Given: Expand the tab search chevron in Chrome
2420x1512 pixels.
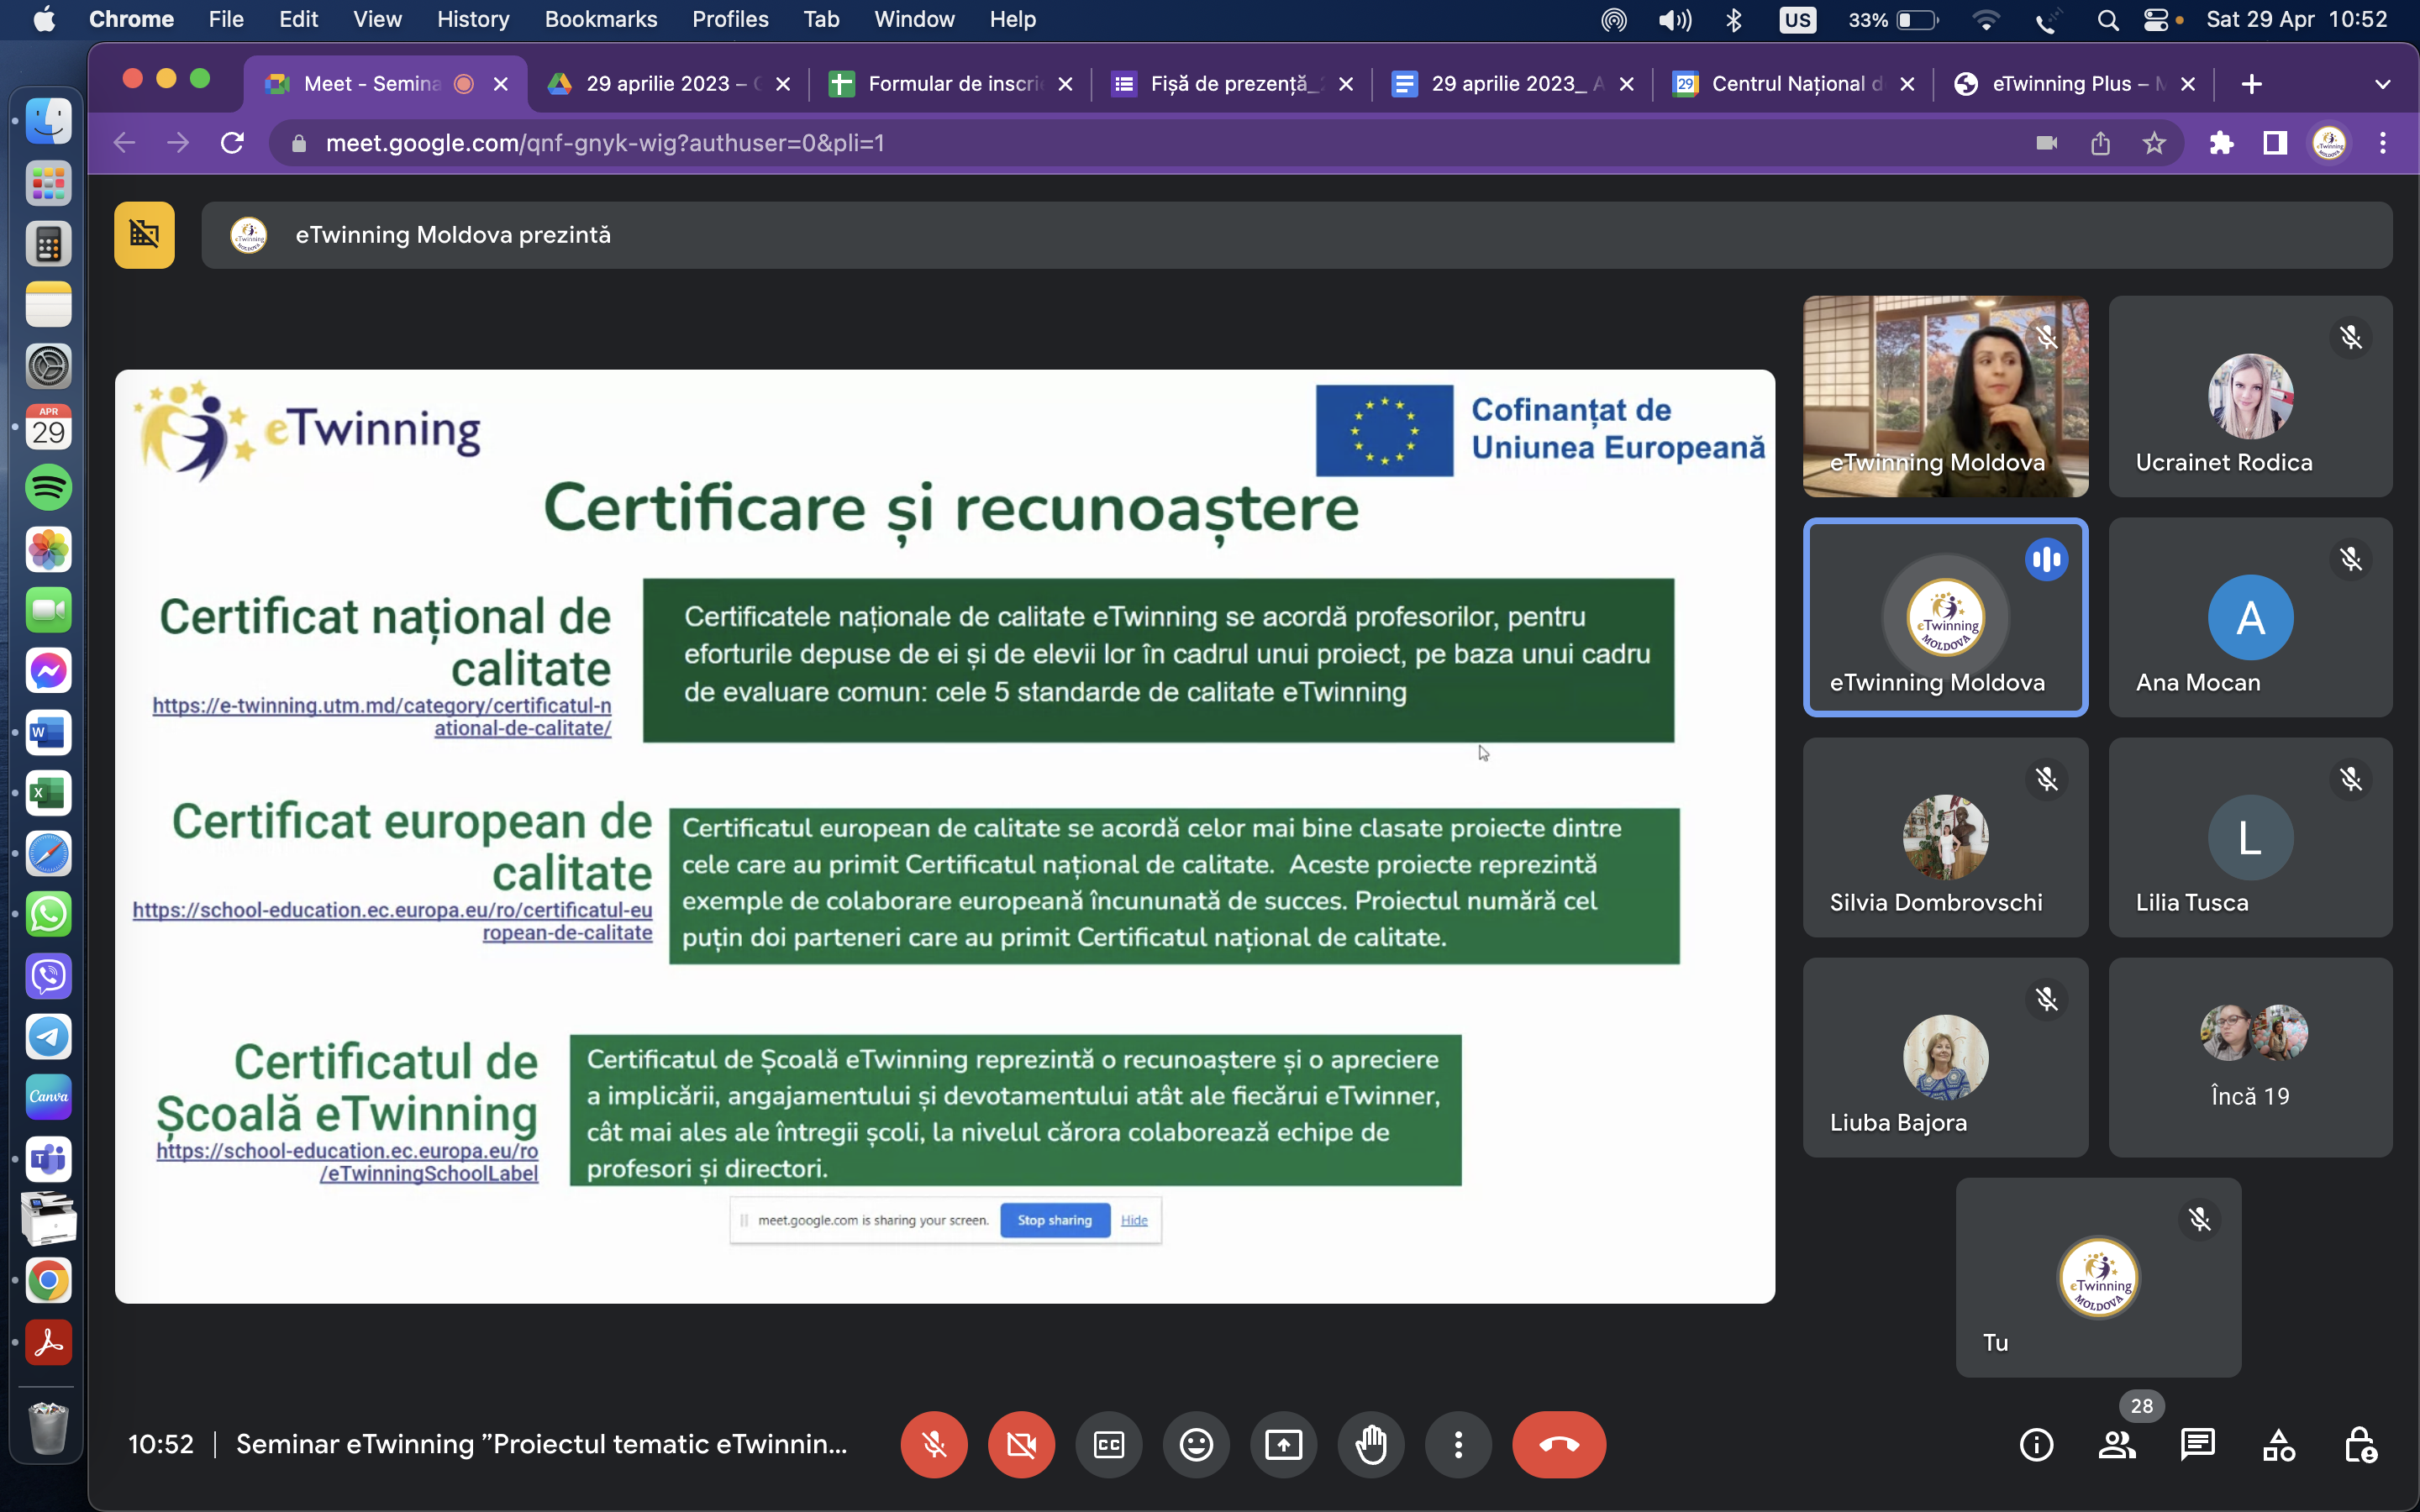Looking at the screenshot, I should 2383,84.
